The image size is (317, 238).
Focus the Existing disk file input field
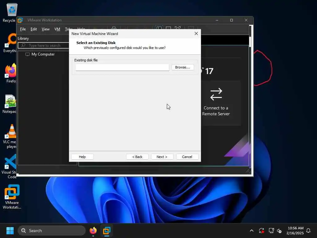coord(122,67)
